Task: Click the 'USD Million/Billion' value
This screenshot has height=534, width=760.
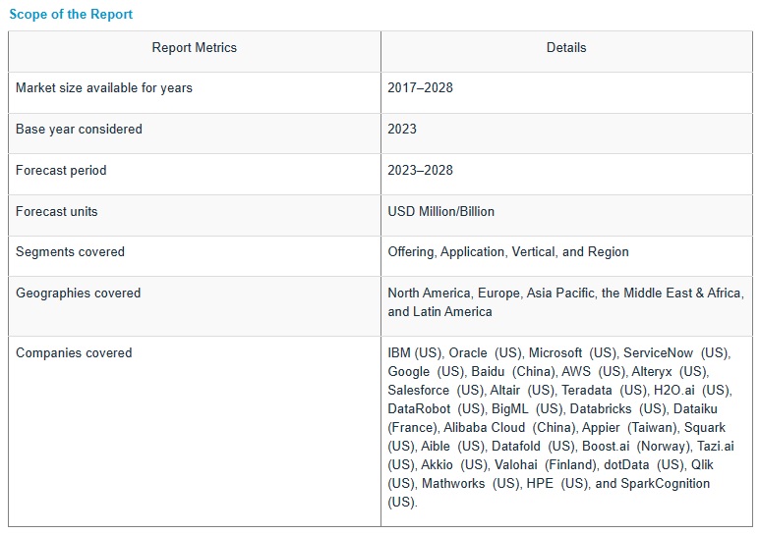Action: coord(440,212)
